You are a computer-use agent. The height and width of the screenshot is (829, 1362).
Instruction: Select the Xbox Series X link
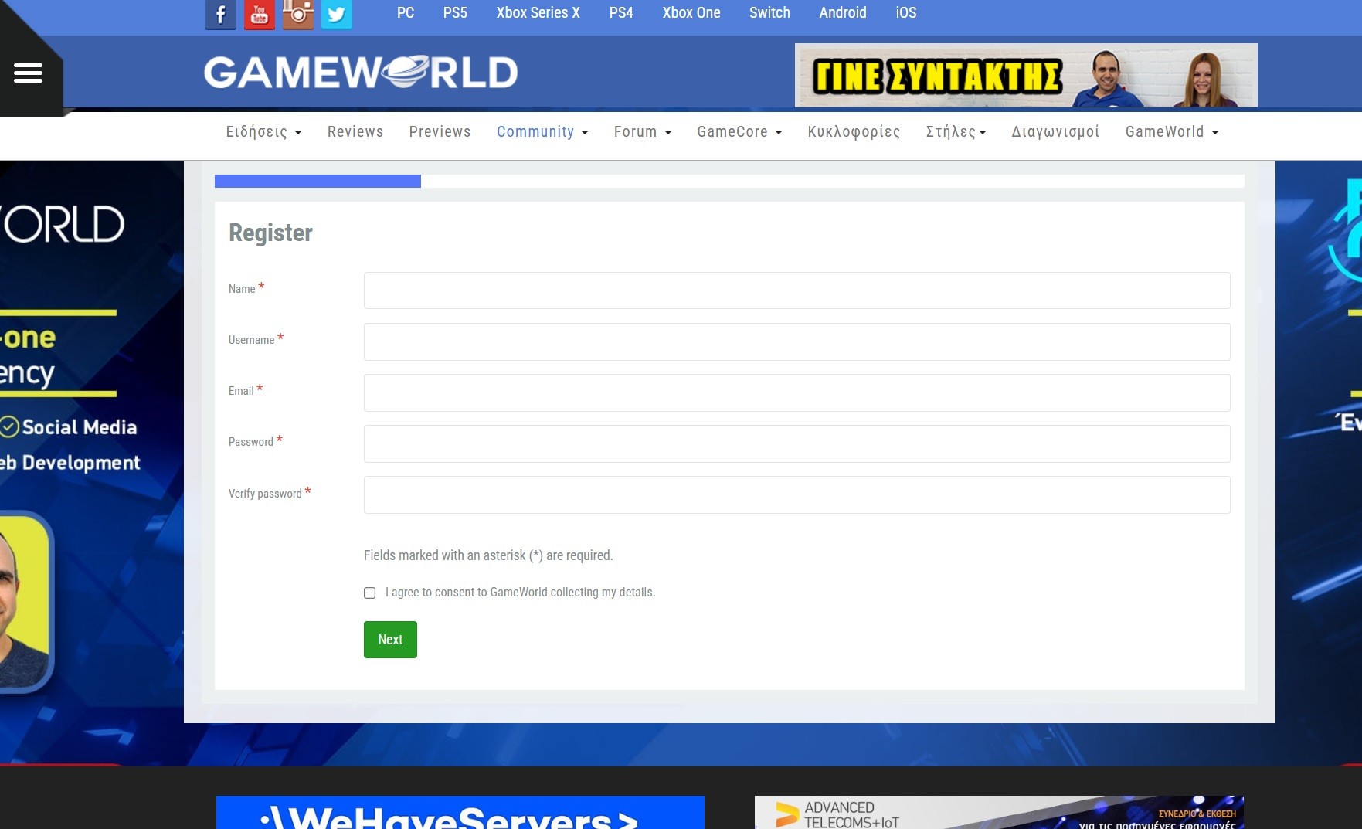coord(538,13)
